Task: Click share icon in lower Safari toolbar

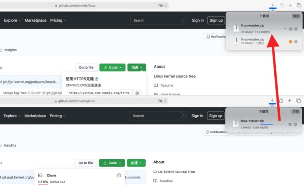Action: point(281,101)
